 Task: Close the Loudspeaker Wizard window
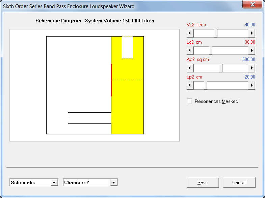click(x=252, y=4)
